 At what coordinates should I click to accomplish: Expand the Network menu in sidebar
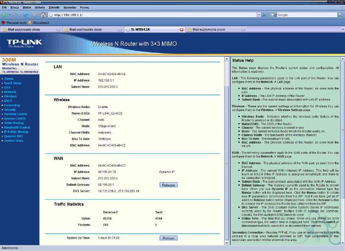pos(10,92)
